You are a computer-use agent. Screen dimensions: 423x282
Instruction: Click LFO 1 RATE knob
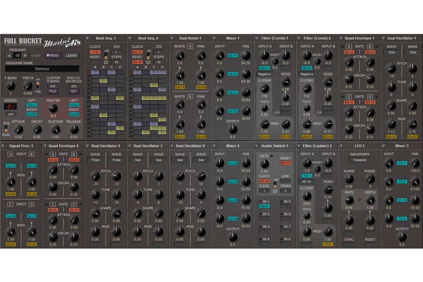click(x=349, y=200)
